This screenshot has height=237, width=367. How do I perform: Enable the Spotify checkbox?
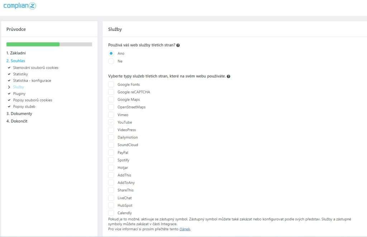tap(111, 160)
